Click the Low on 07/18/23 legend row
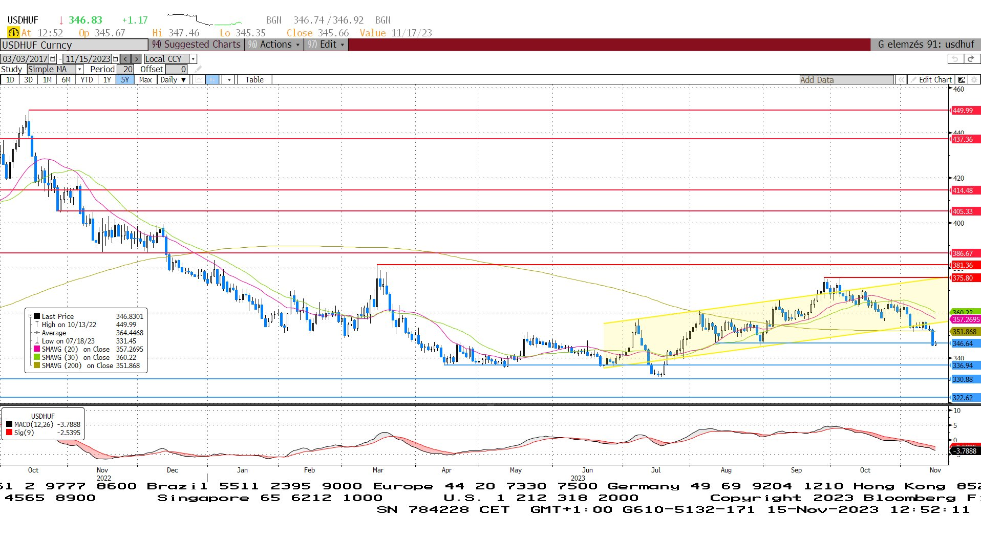This screenshot has height=538, width=981. click(x=89, y=341)
